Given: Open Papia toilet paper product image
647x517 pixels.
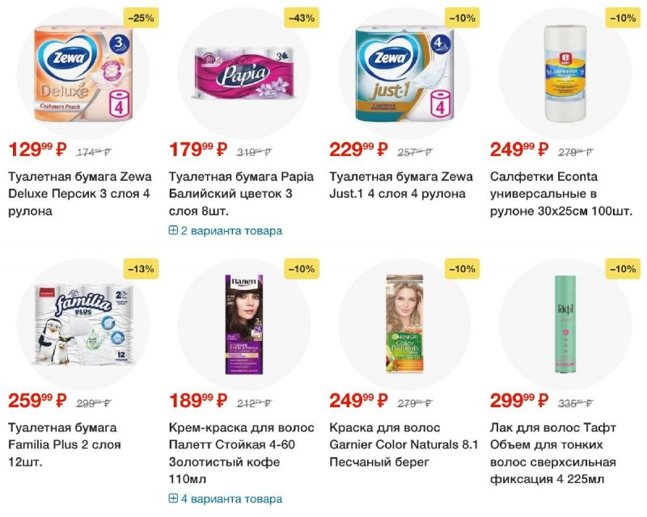Looking at the screenshot, I should (244, 74).
